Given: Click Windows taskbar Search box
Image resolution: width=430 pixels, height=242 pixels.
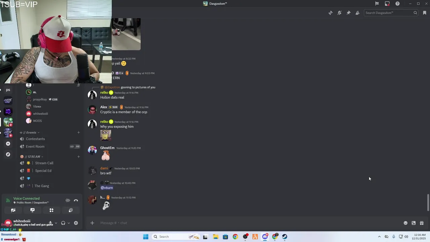Looking at the screenshot, I should 176,237.
